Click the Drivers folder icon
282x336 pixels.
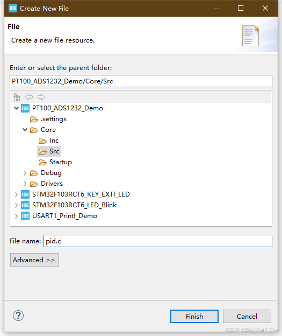point(34,184)
